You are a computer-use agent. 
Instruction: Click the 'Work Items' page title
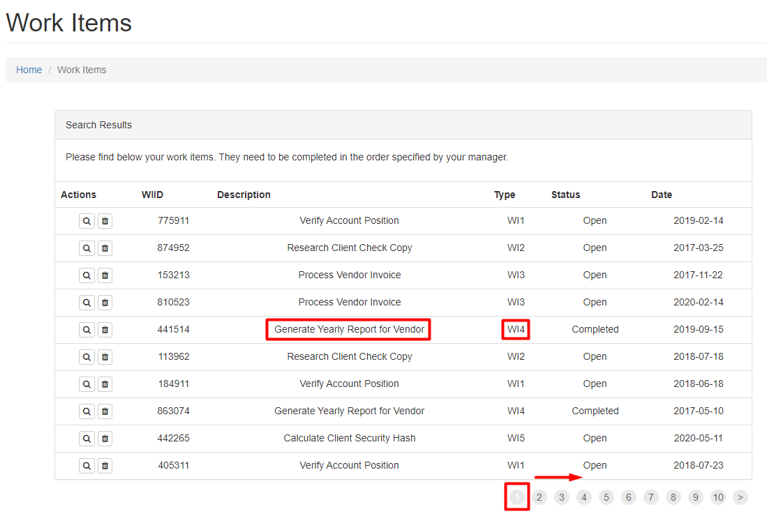[69, 23]
